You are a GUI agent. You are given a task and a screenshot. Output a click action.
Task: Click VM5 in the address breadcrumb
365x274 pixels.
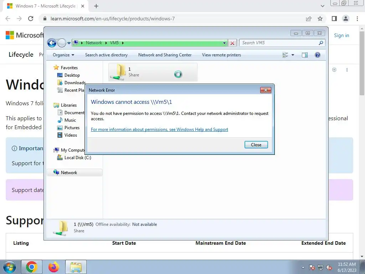coord(114,43)
